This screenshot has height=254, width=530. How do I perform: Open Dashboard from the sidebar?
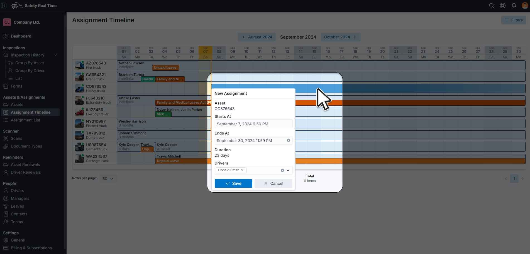21,36
